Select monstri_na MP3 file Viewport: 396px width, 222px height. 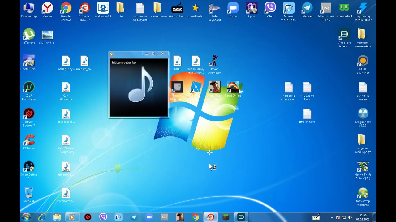(x=84, y=63)
